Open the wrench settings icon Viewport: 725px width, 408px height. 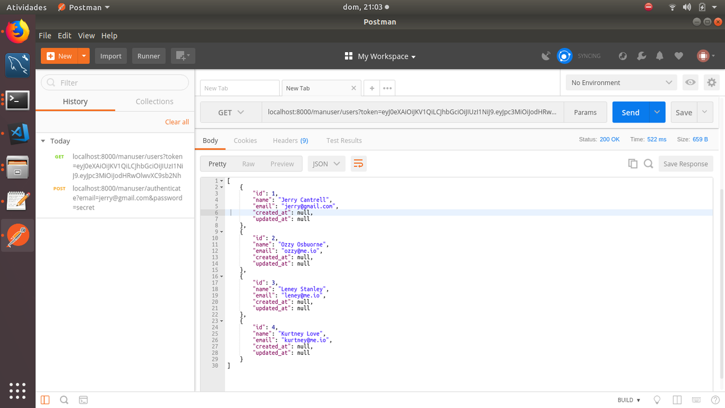coord(642,56)
